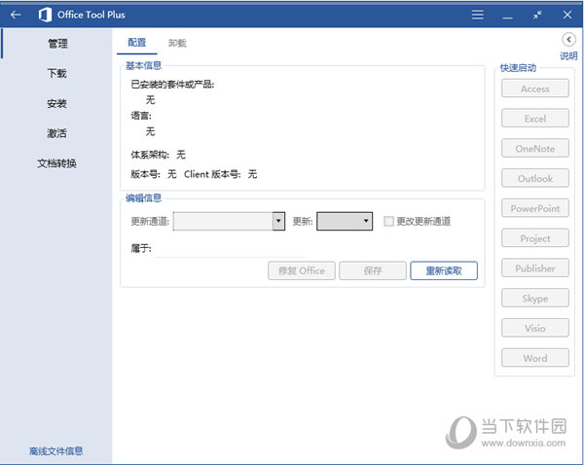Launch Project from quick start
The height and width of the screenshot is (465, 584).
pyautogui.click(x=534, y=238)
